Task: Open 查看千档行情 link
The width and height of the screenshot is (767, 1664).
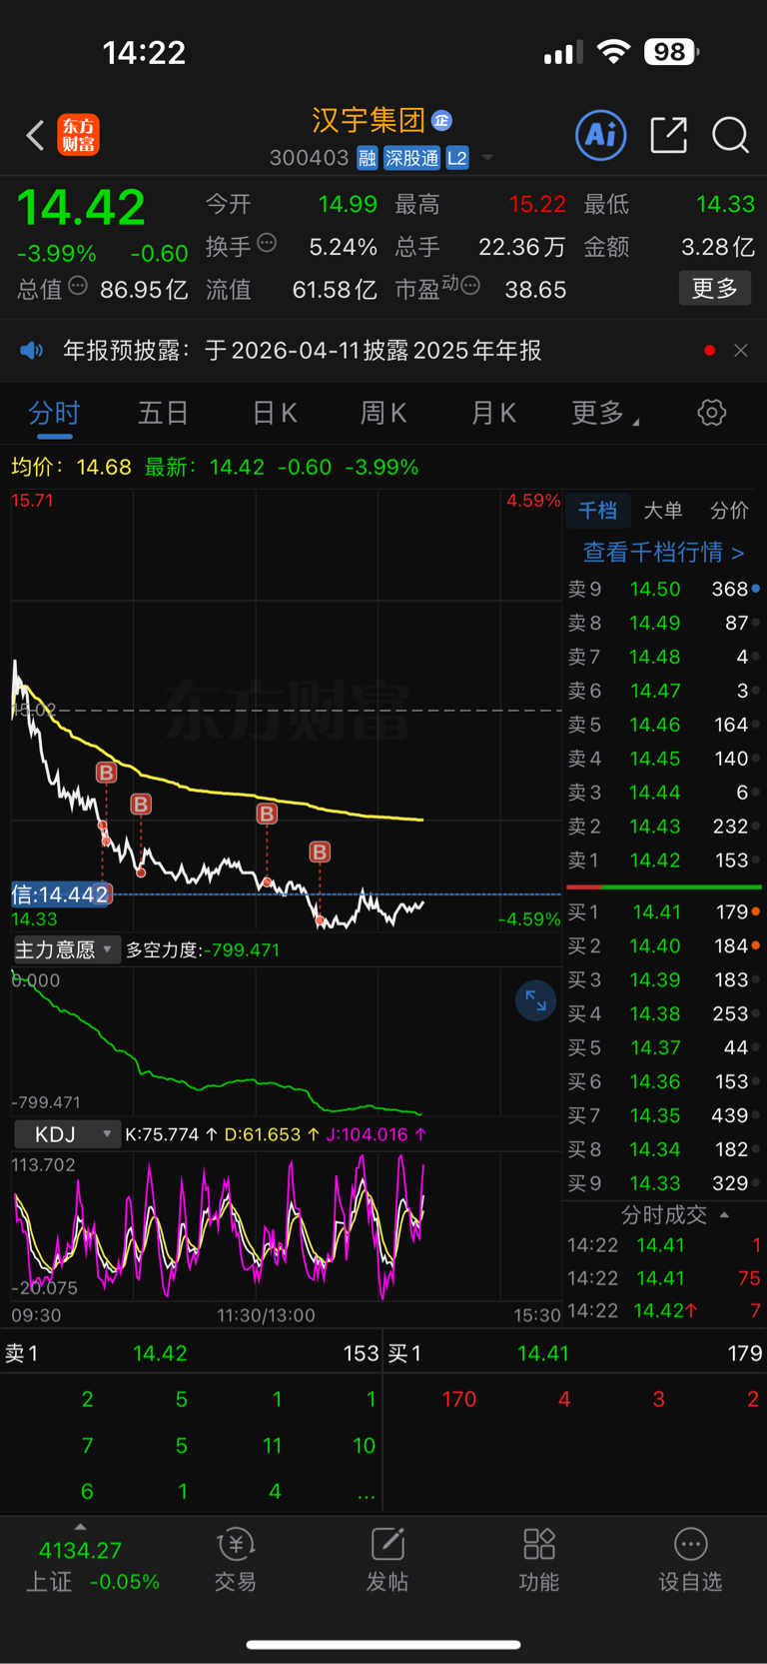Action: 663,552
